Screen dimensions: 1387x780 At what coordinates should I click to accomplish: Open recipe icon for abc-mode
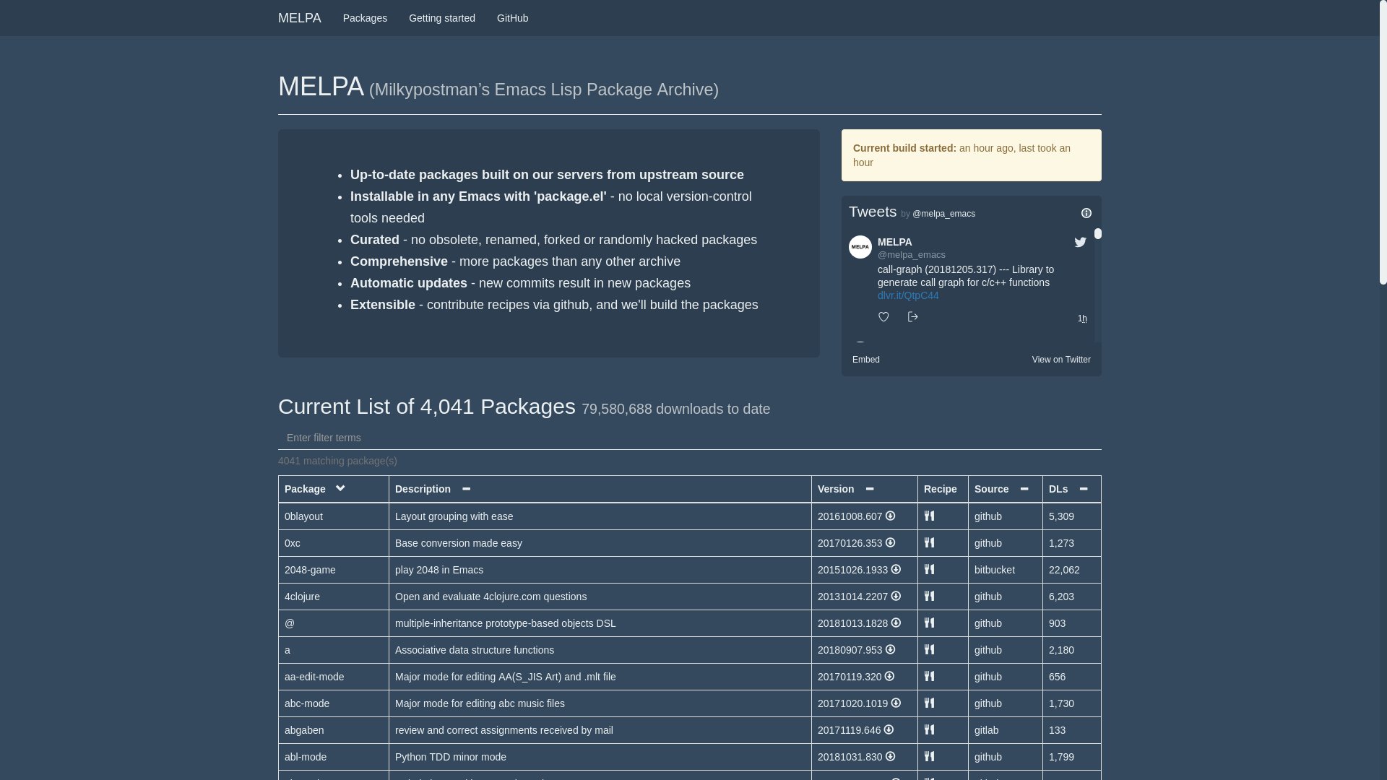(929, 703)
